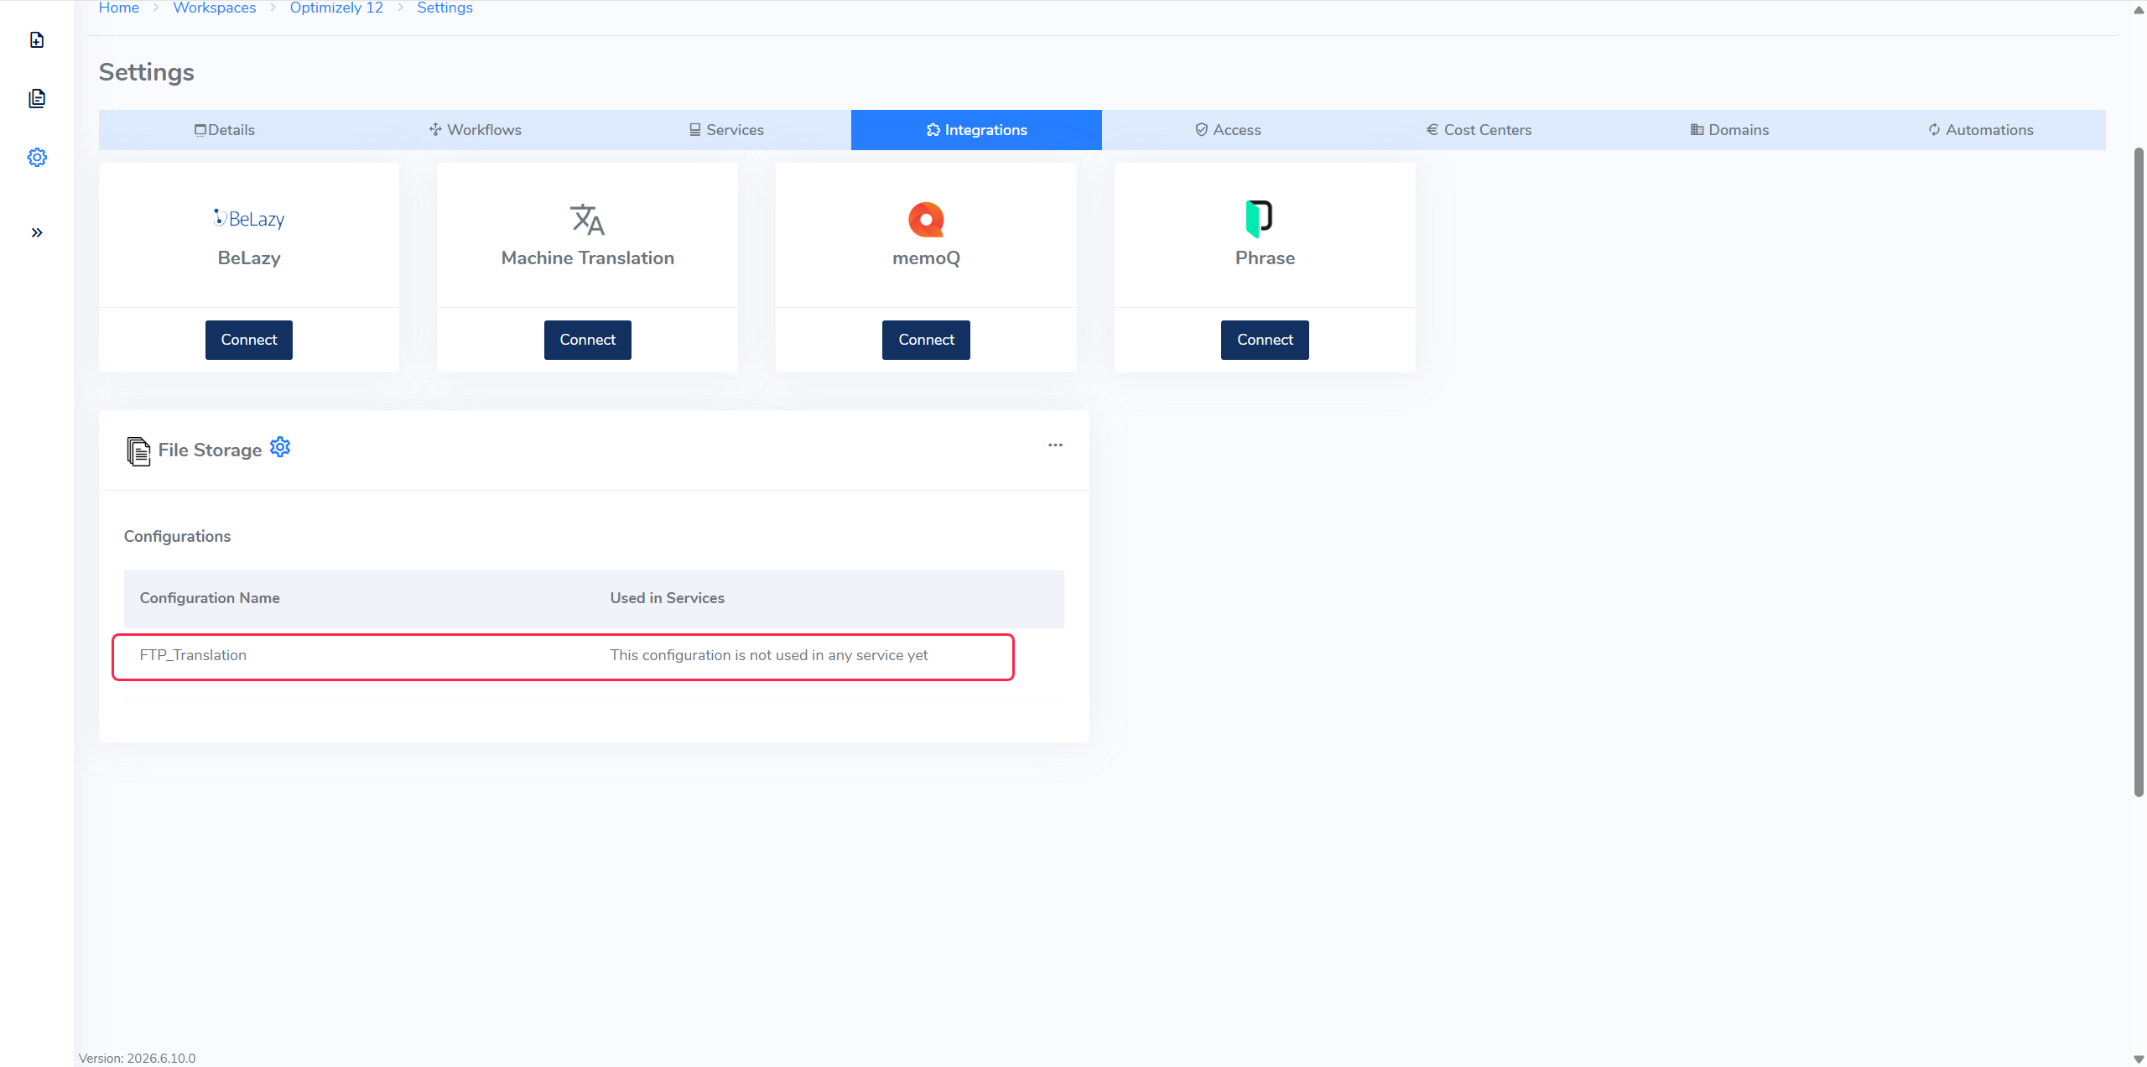Click the Configuration Name column header
2147x1067 pixels.
(x=210, y=598)
